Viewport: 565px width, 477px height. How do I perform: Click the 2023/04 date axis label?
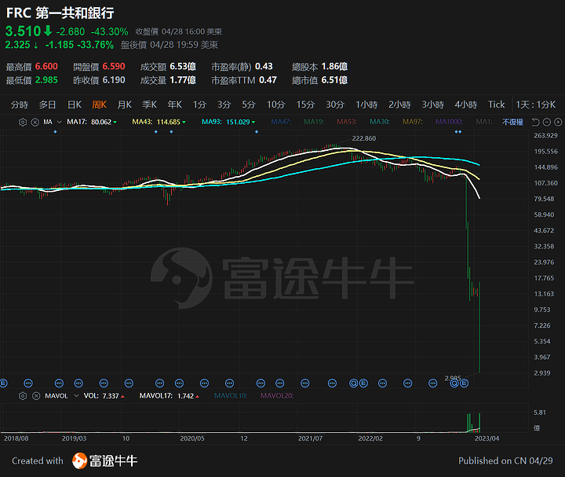point(487,438)
